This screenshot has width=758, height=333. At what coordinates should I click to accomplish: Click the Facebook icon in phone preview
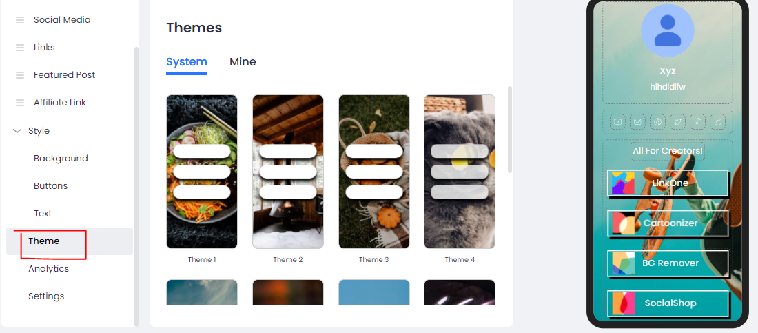pyautogui.click(x=657, y=122)
